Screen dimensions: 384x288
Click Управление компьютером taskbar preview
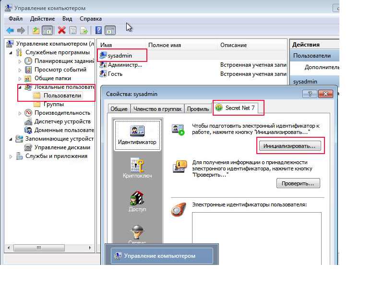[x=162, y=256]
